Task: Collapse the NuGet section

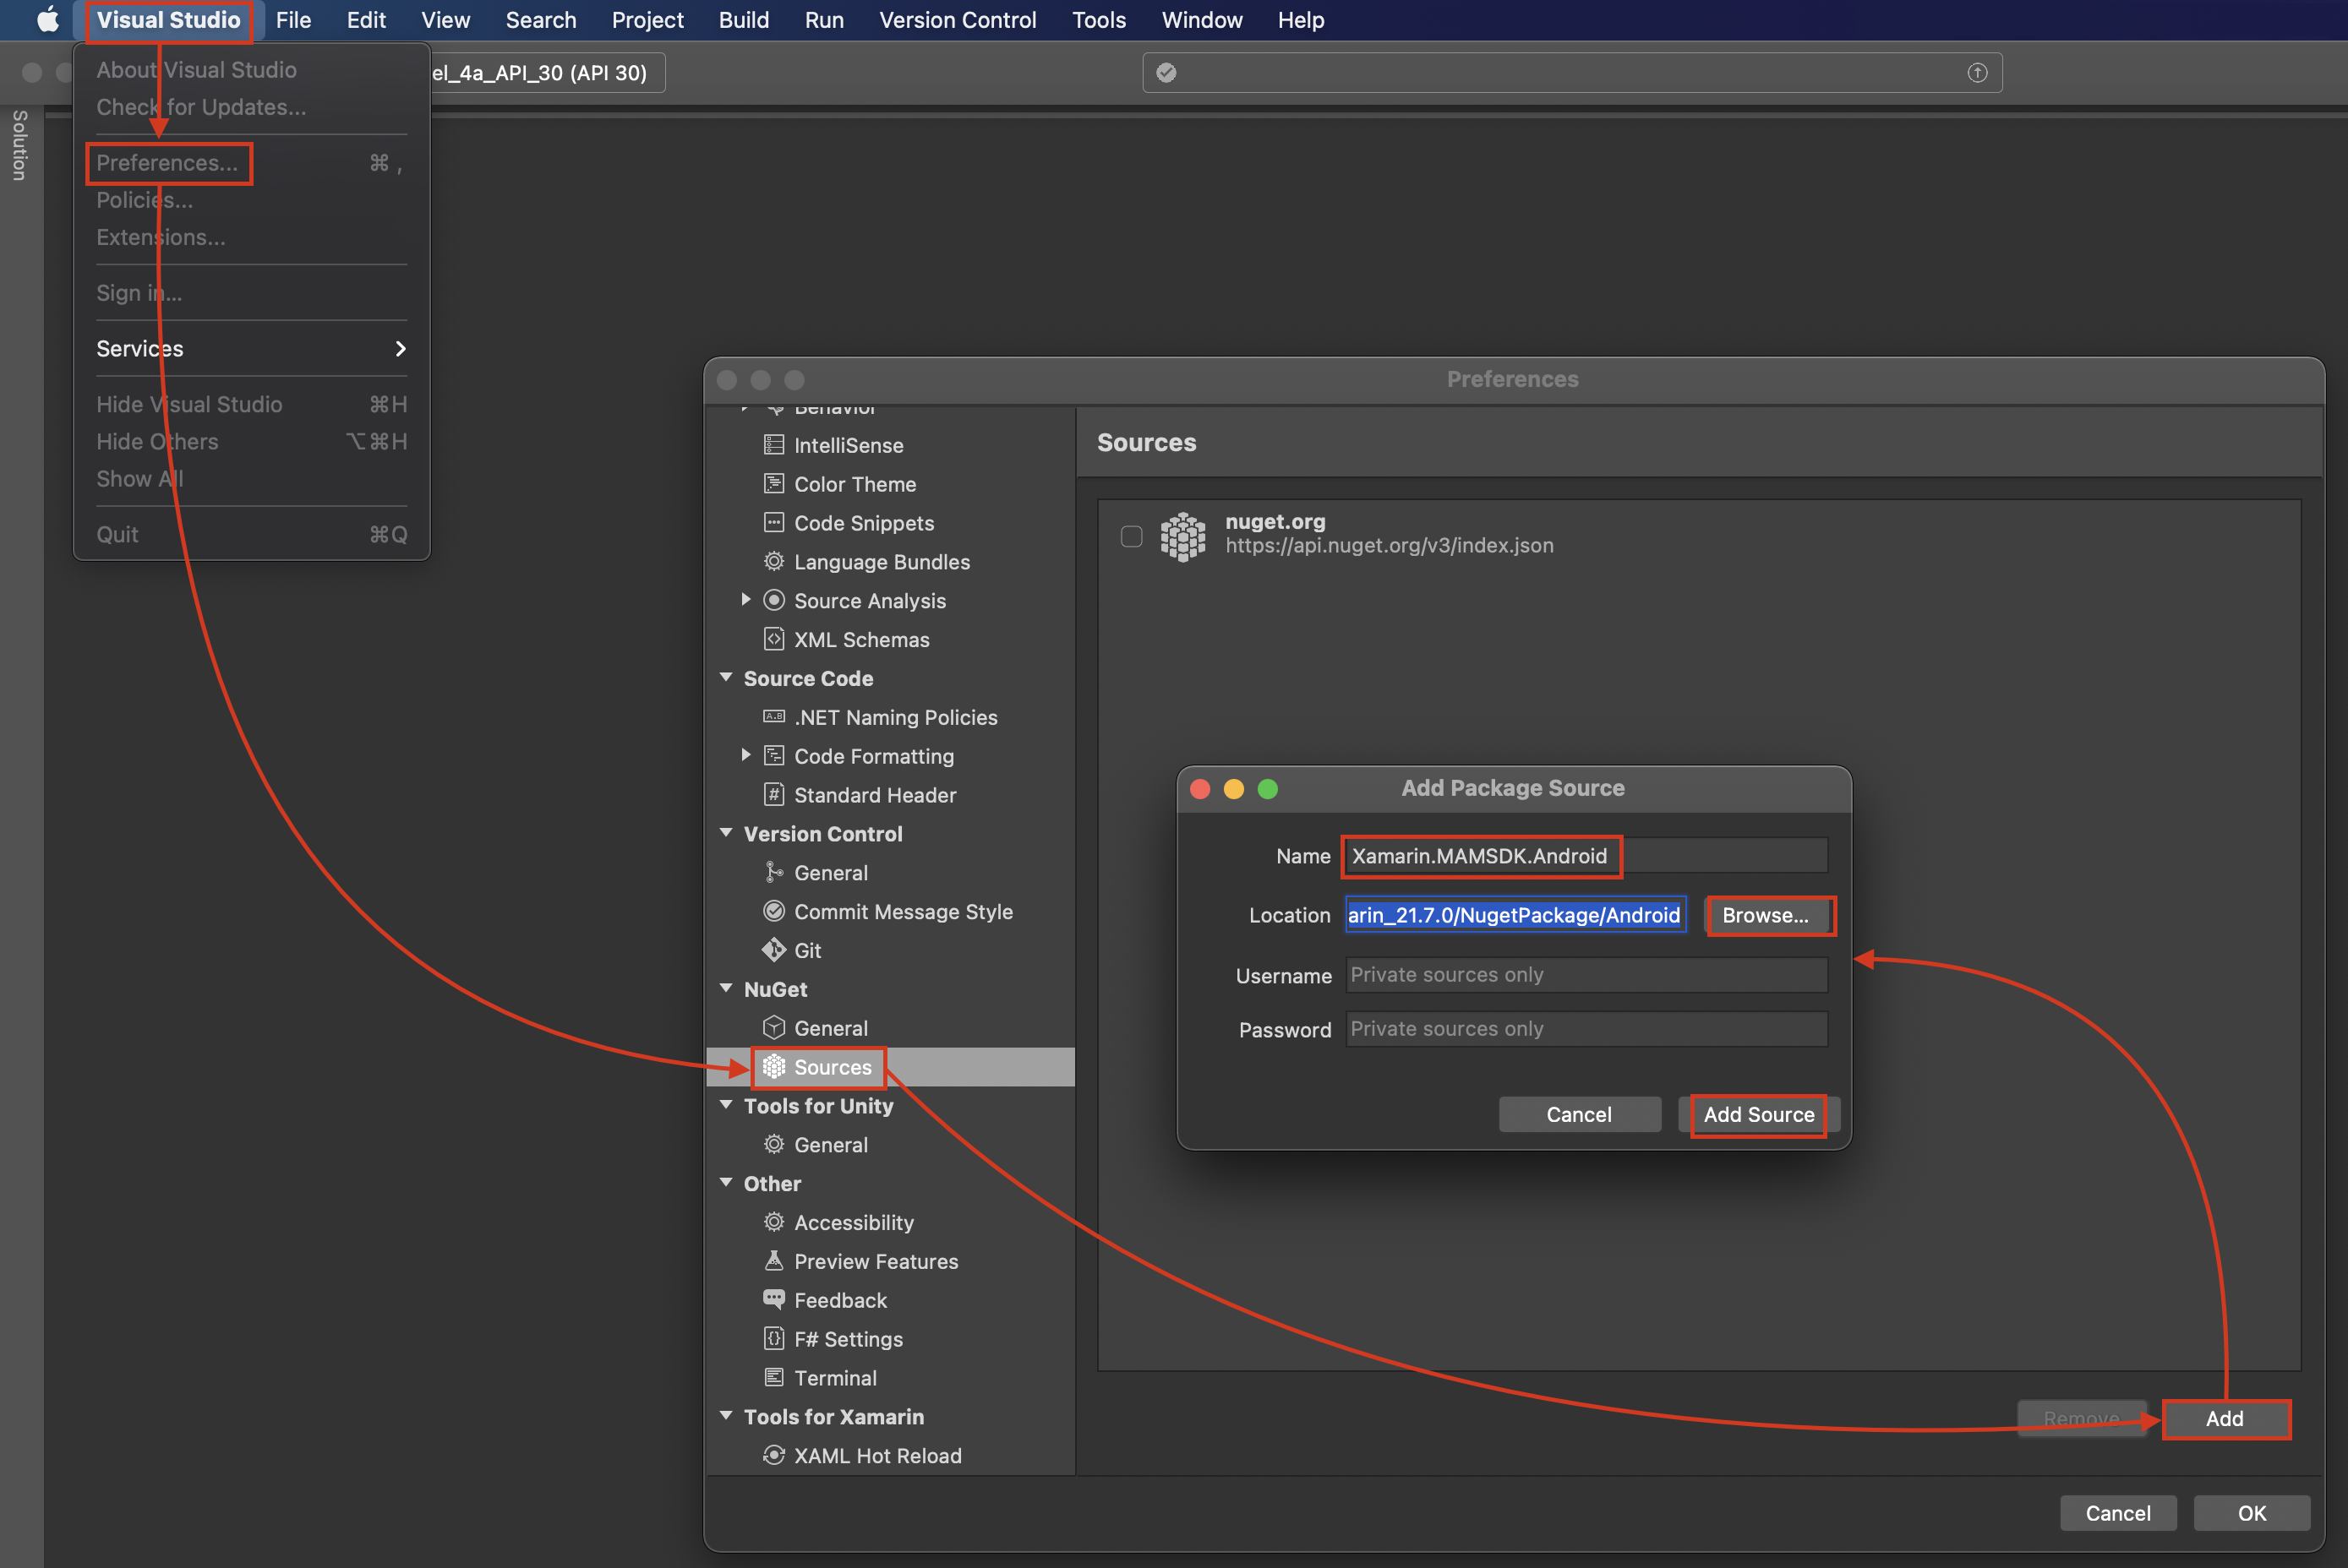Action: click(x=726, y=989)
